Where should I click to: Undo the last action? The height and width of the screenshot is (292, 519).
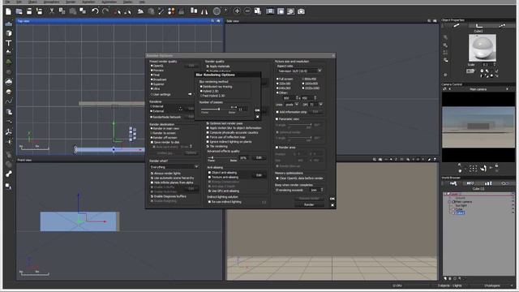(95, 11)
